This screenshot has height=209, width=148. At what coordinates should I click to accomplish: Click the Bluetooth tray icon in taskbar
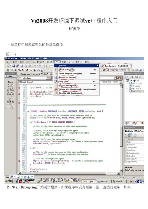138,182
